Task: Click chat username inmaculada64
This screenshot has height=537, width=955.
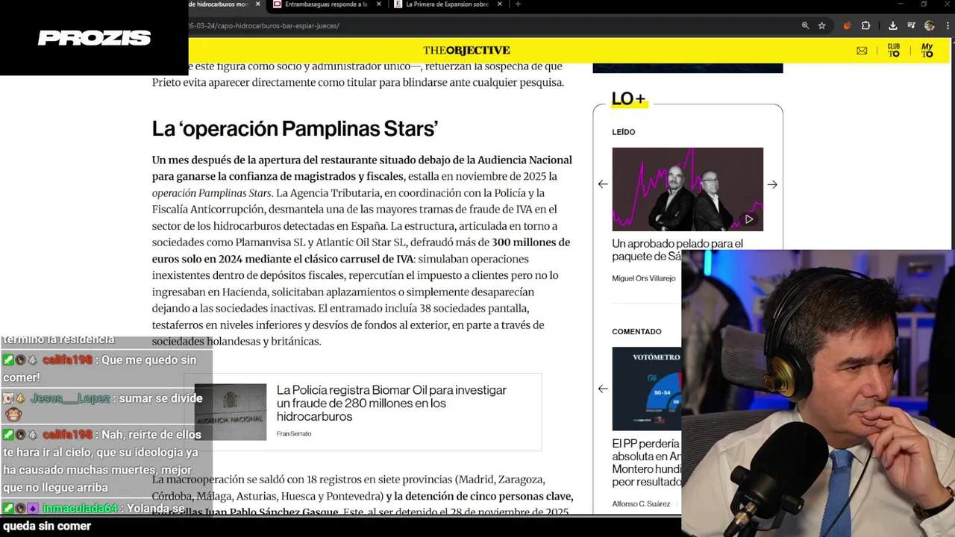Action: (80, 509)
